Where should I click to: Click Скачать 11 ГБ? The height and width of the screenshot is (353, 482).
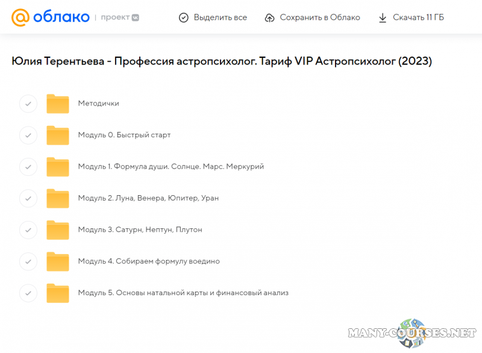coord(418,17)
